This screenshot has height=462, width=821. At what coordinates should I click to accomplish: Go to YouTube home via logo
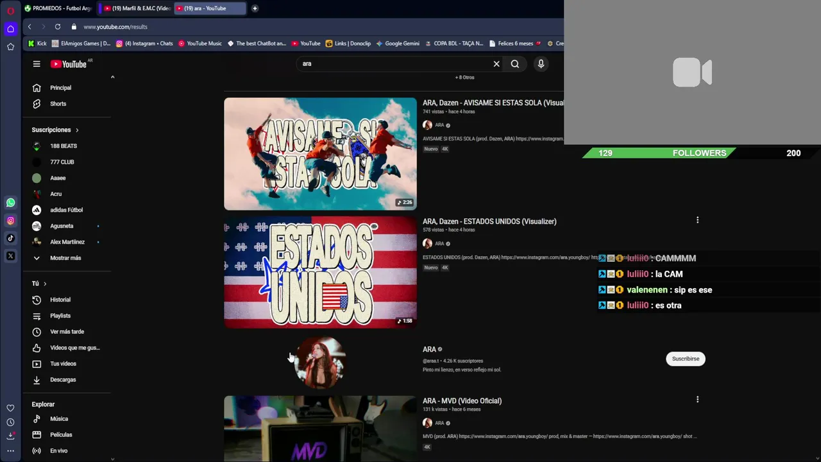pyautogui.click(x=68, y=64)
